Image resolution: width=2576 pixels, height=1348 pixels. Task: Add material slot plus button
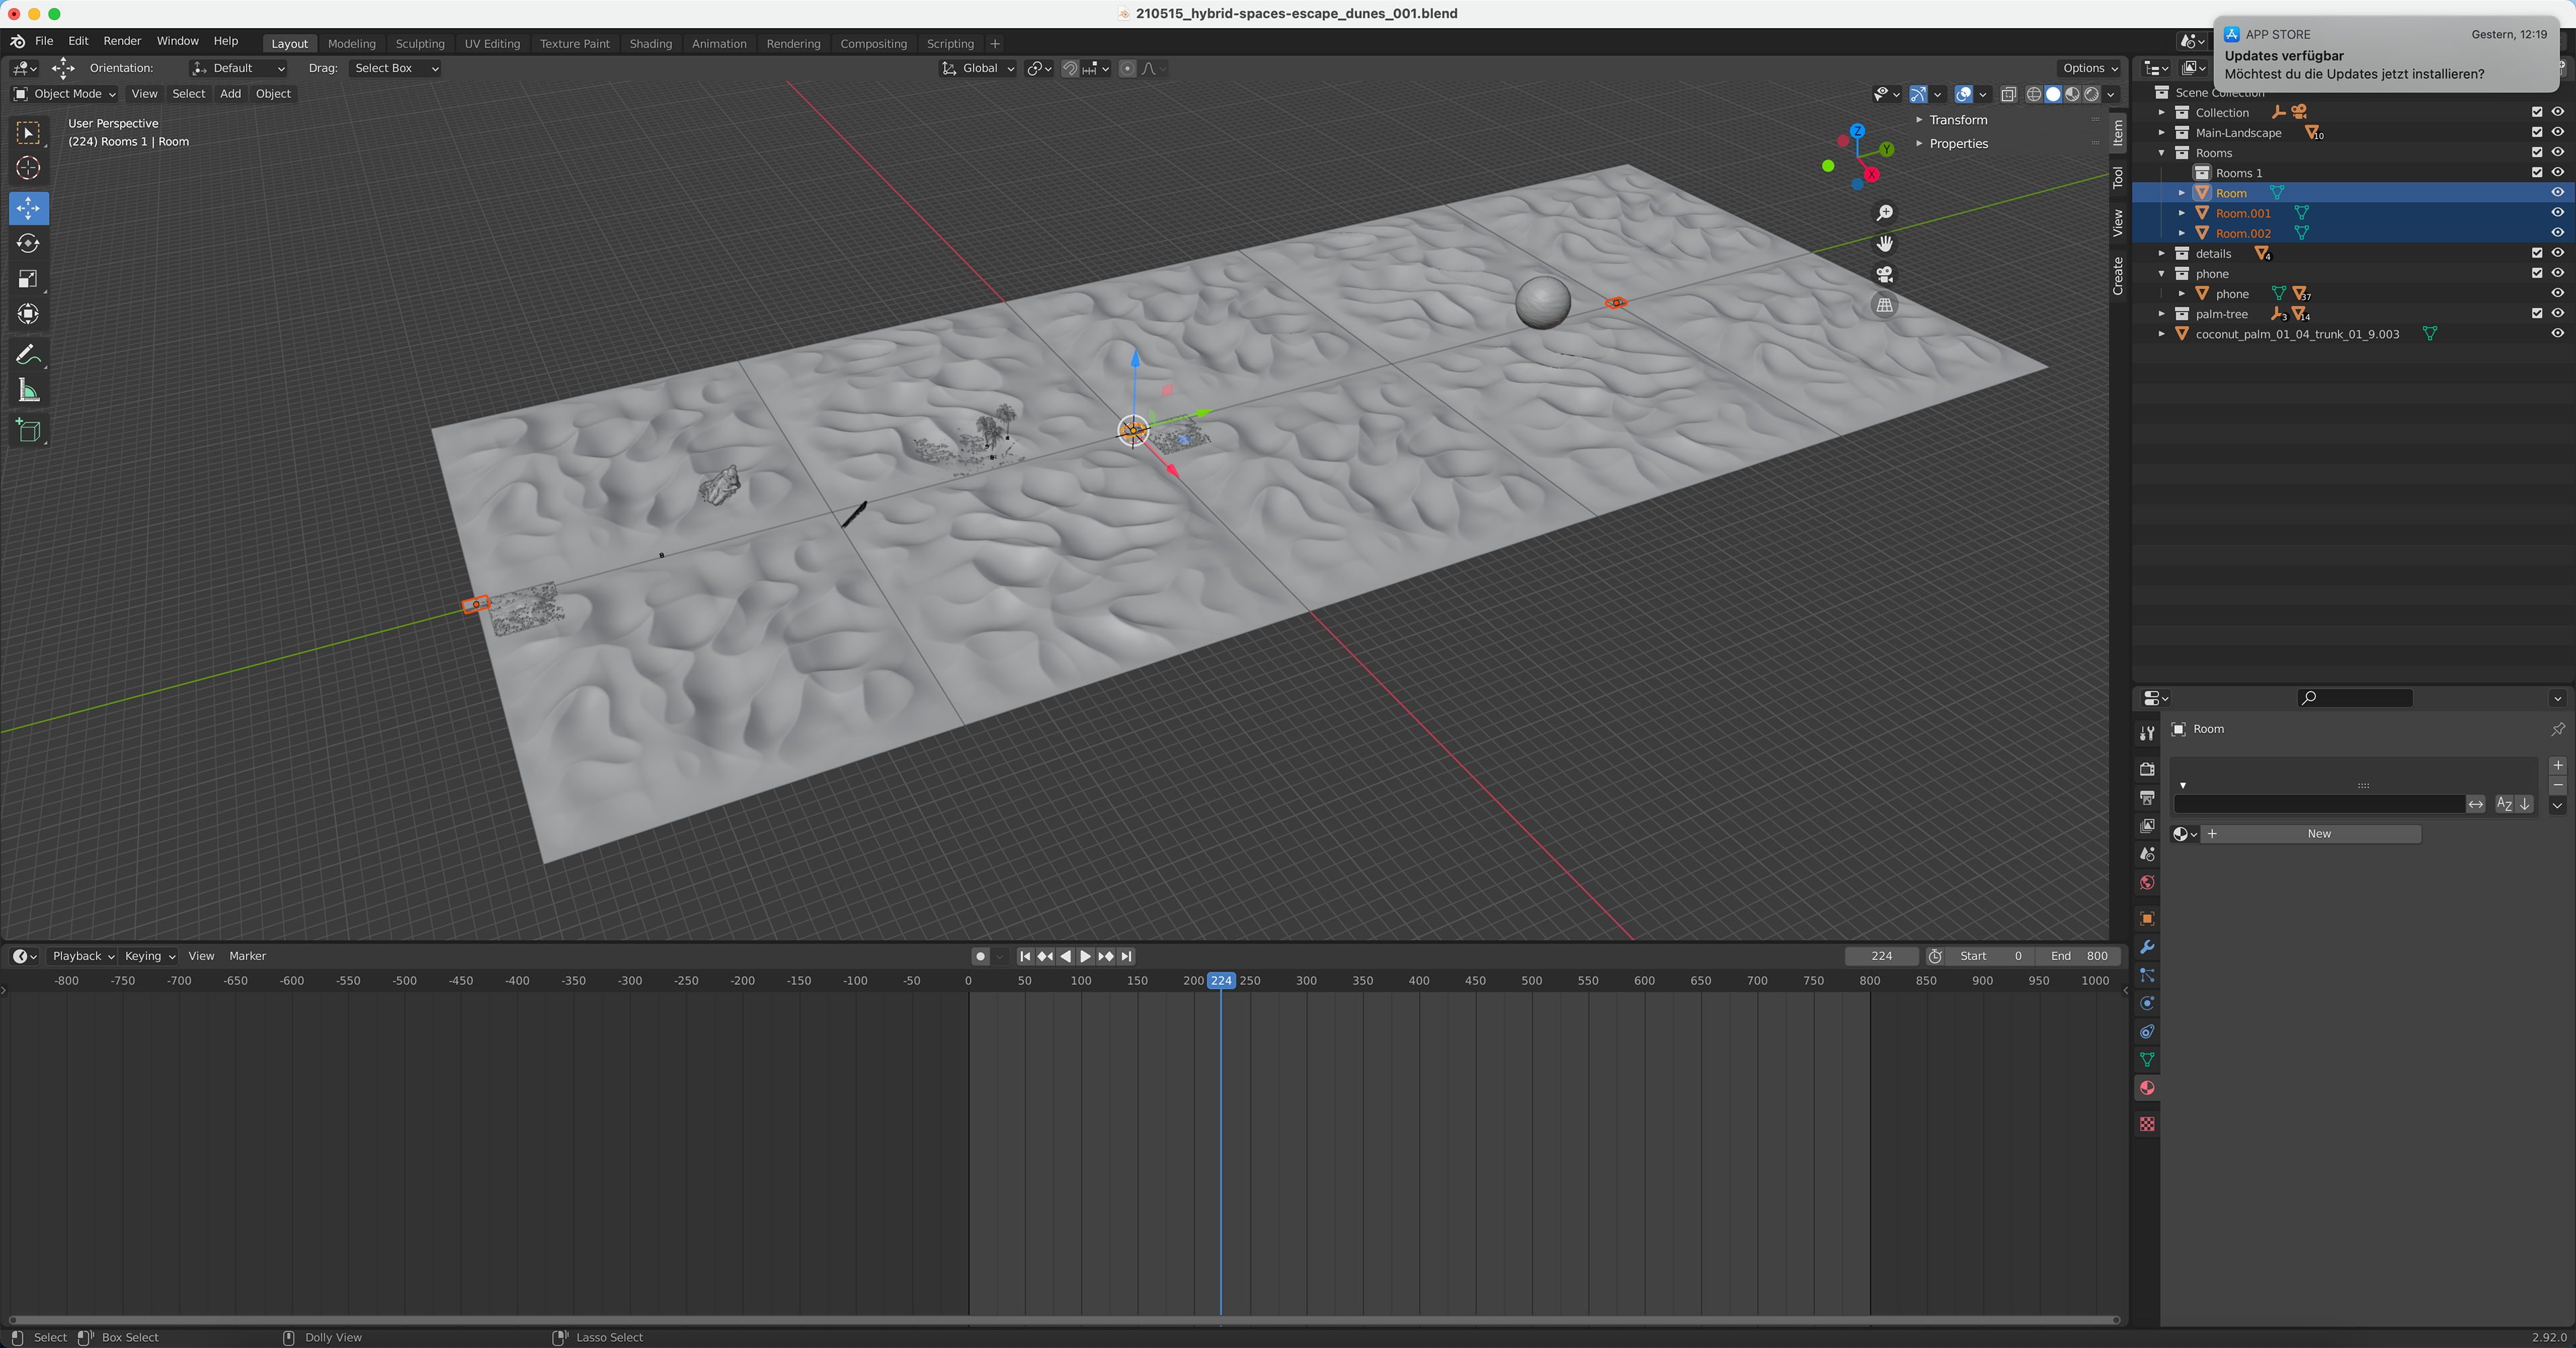coord(2557,765)
